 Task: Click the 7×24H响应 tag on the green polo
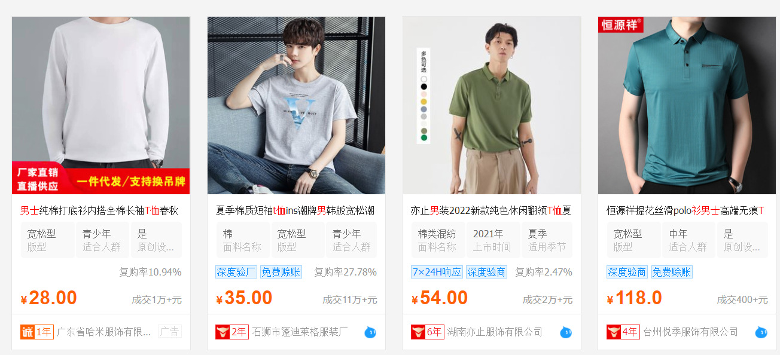(x=437, y=272)
